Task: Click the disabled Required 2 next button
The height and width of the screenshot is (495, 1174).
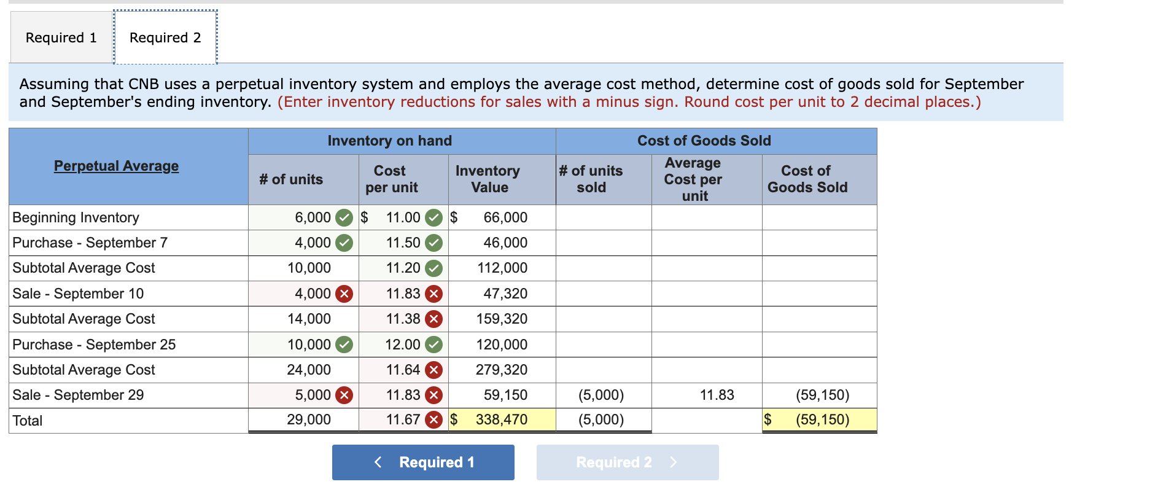Action: pyautogui.click(x=628, y=462)
